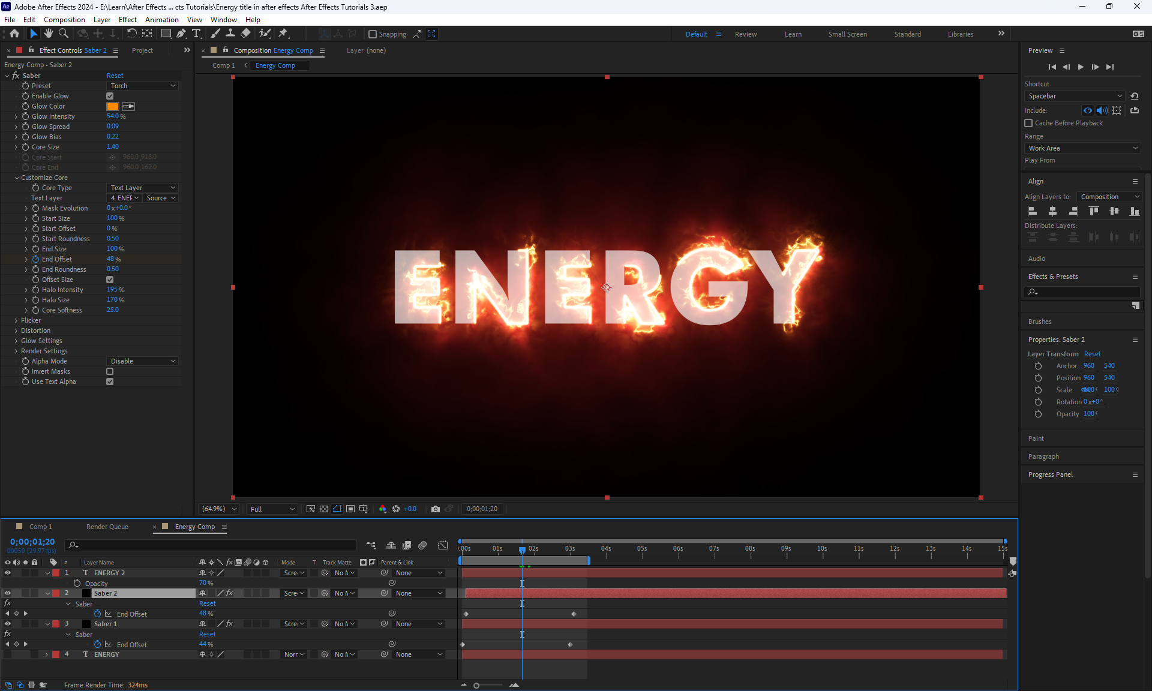This screenshot has width=1152, height=691.
Task: Open the Saber Preset dropdown
Action: (x=143, y=86)
